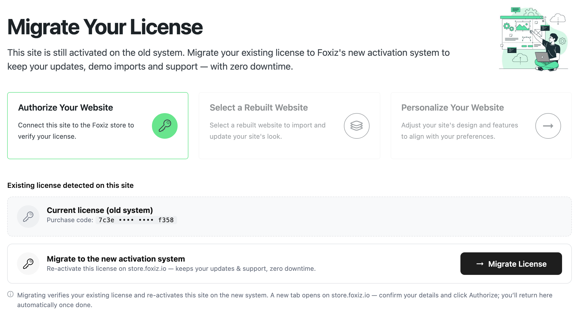The height and width of the screenshot is (323, 579).
Task: Click Existing license detected on this site
Action: [x=71, y=185]
